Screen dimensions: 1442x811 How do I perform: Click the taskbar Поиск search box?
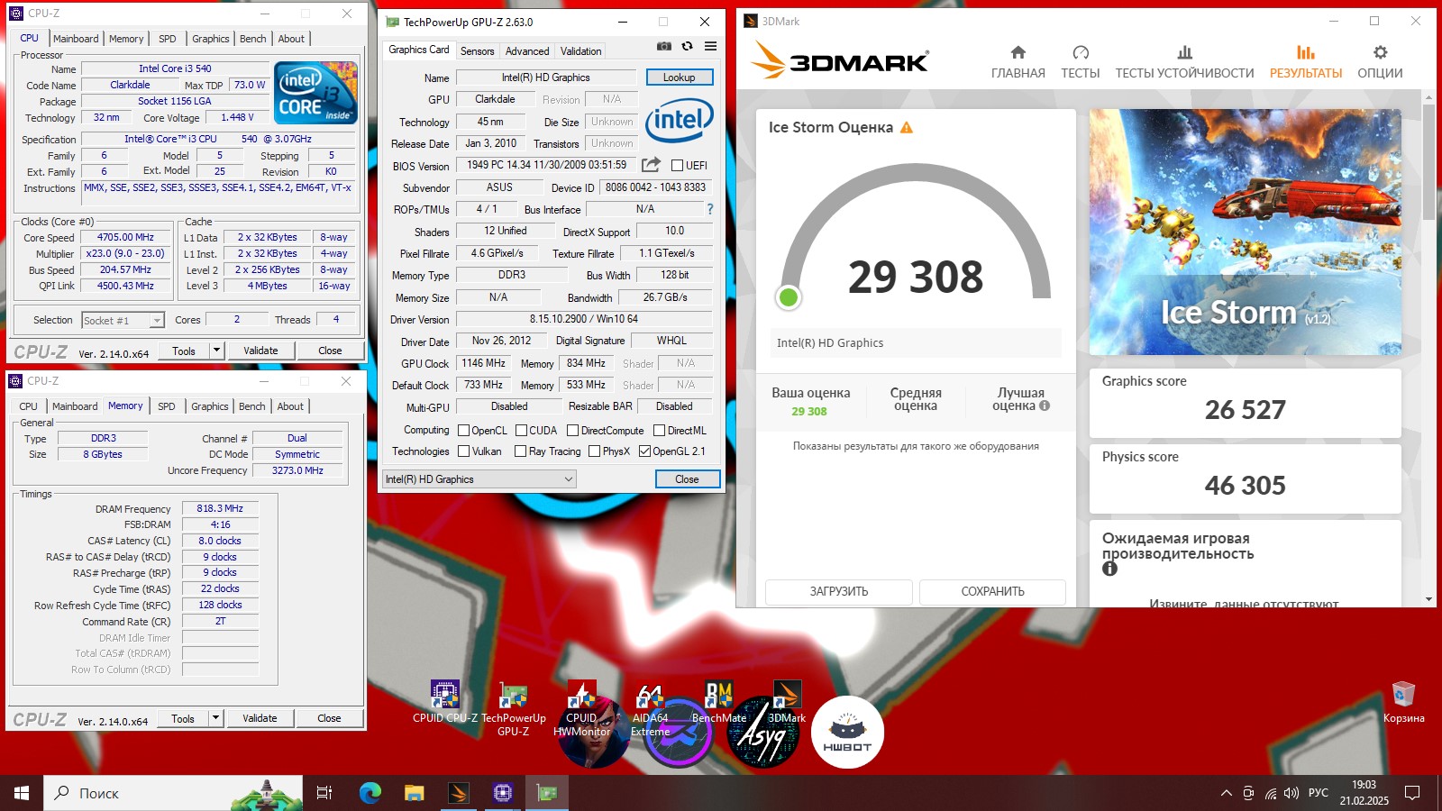click(171, 793)
